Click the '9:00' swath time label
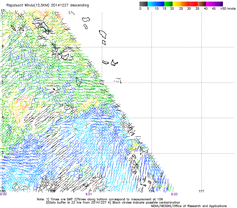 (x=3, y=194)
